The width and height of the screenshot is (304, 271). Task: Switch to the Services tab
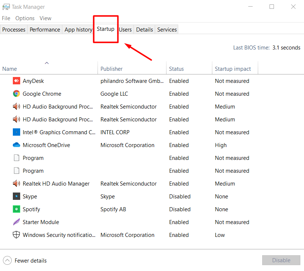(x=167, y=29)
